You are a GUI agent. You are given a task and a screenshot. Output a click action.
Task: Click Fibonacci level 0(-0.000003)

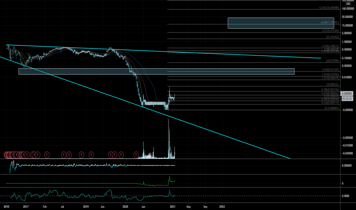[x=332, y=108]
